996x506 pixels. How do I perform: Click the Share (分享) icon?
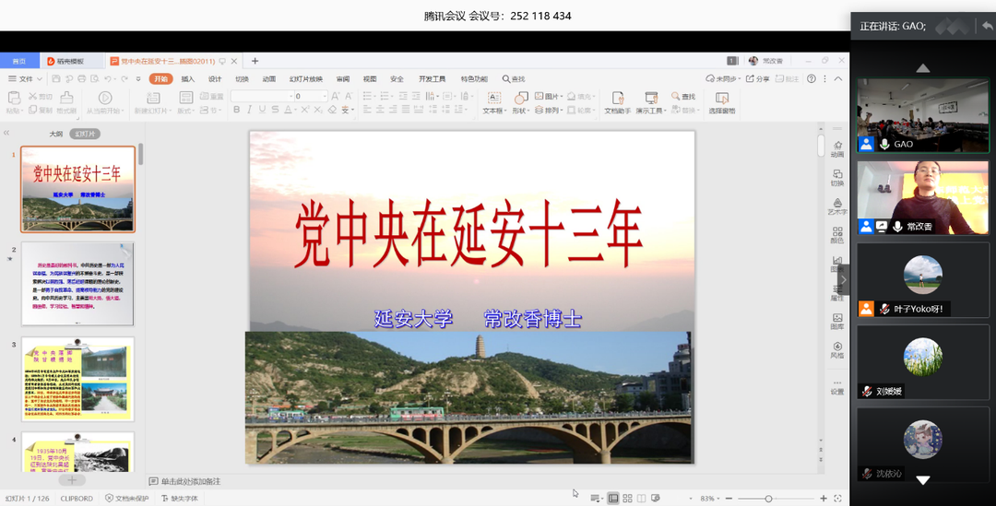point(757,79)
